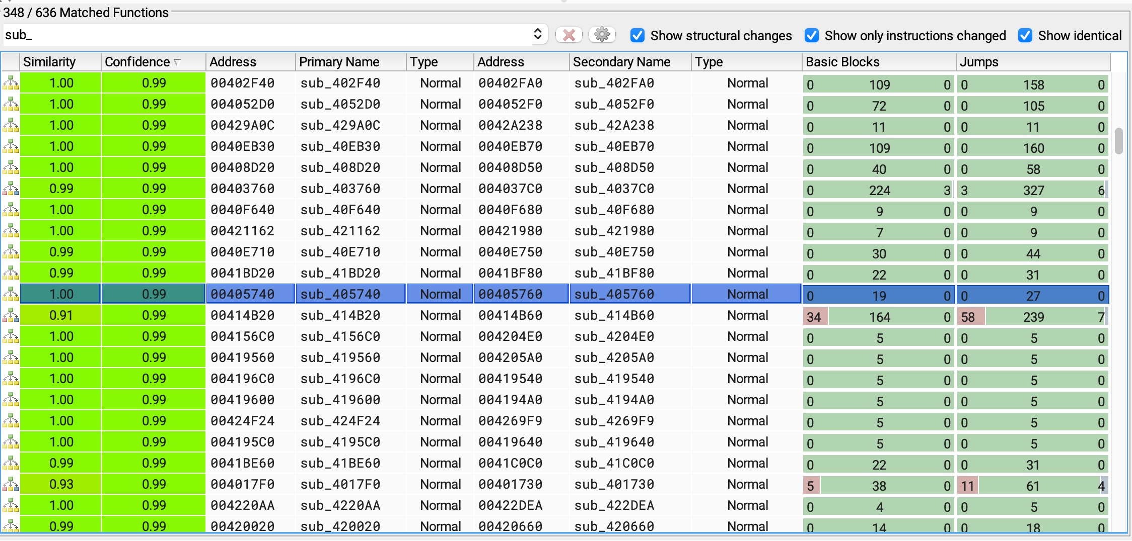Click the row icon beside sub_40EB30
The height and width of the screenshot is (541, 1132).
[11, 146]
